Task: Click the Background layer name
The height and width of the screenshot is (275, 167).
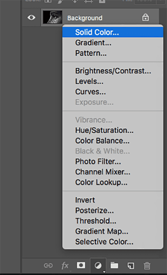Action: coord(85,18)
